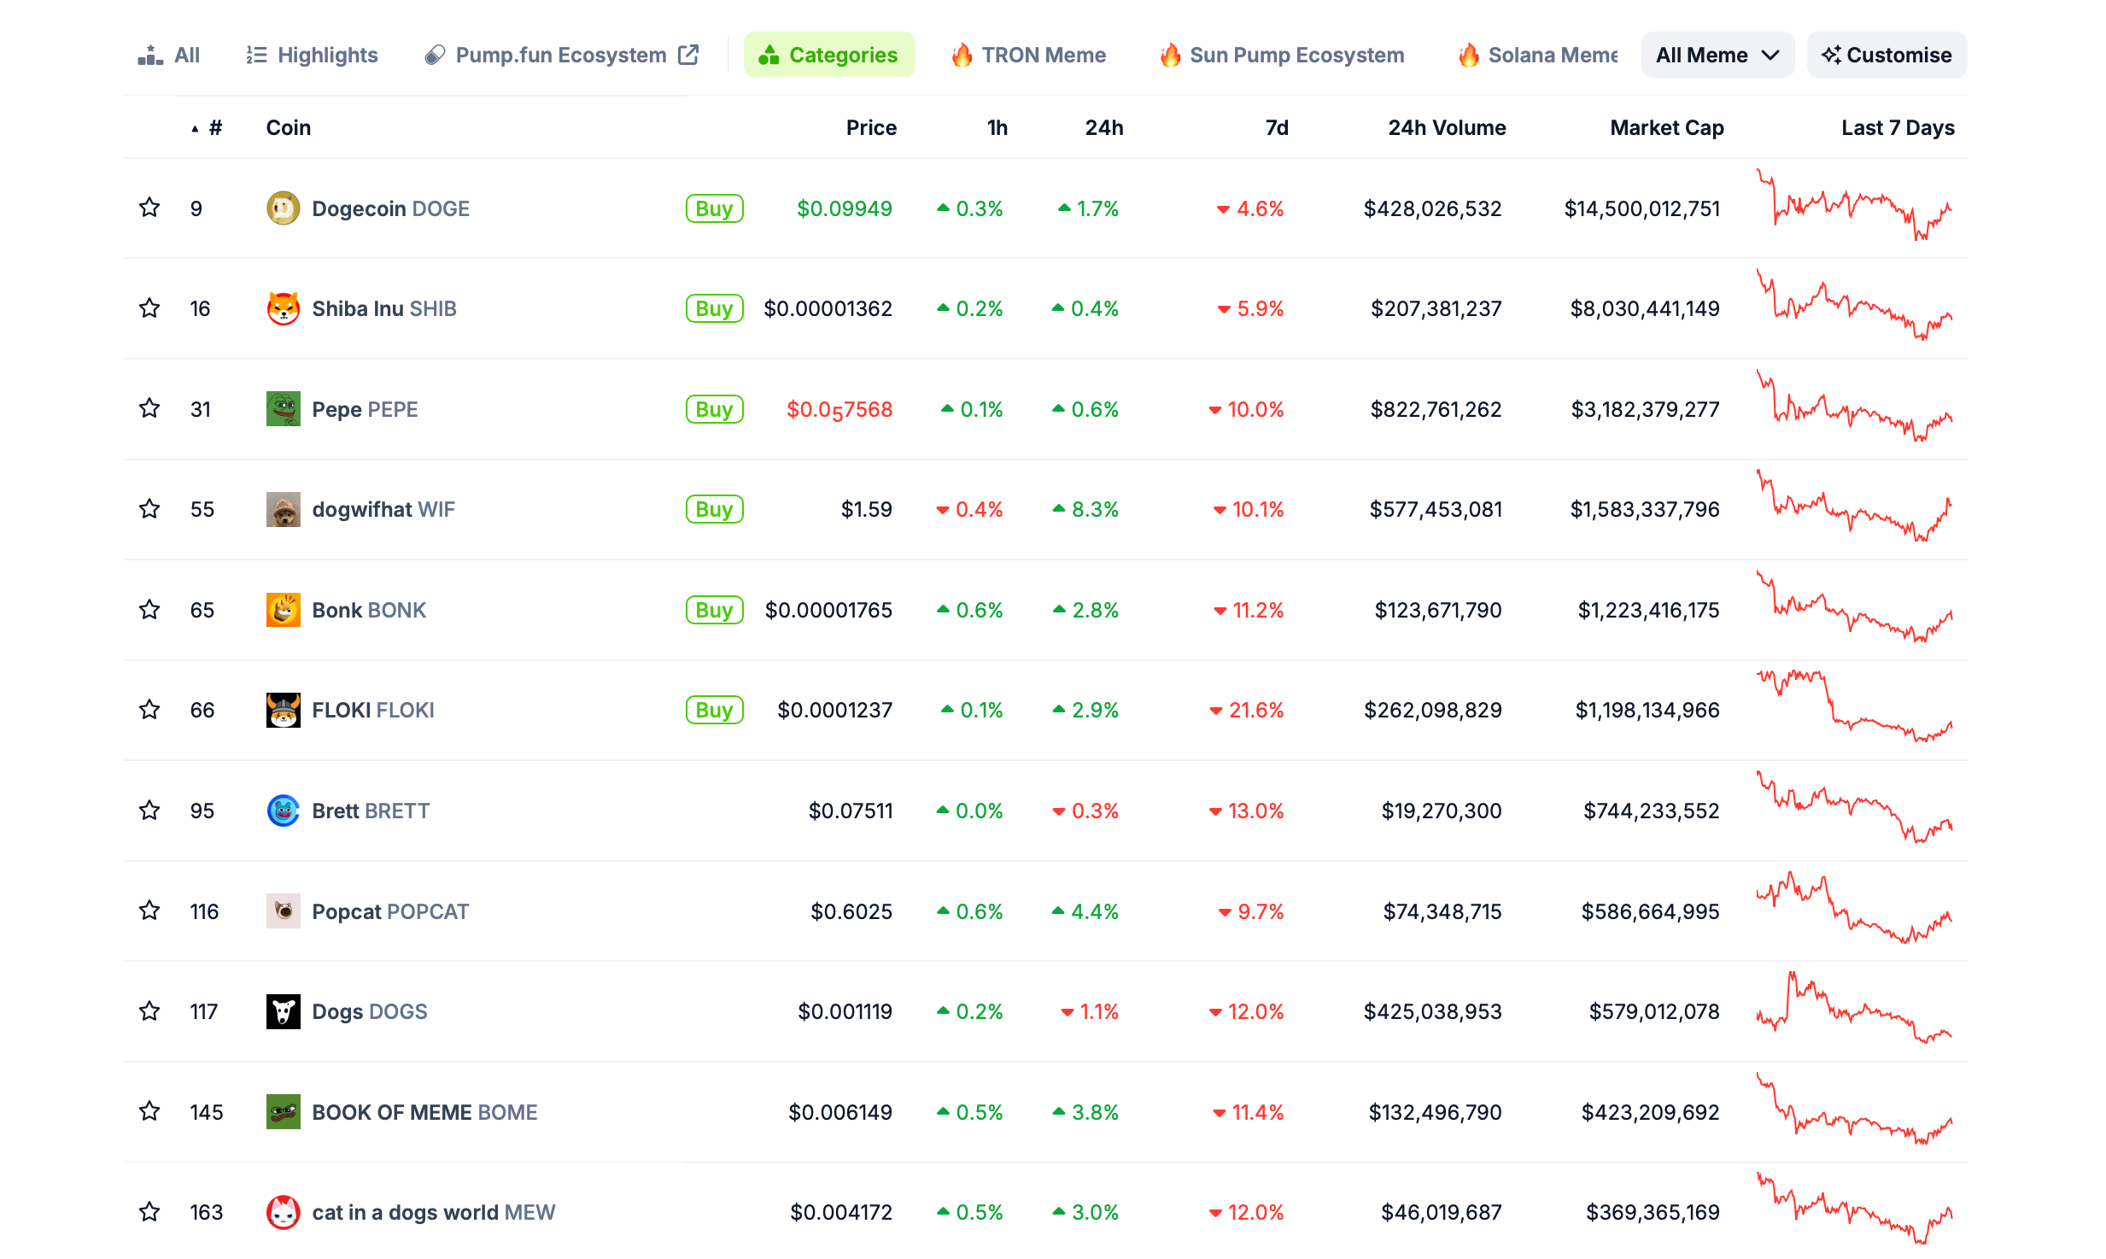Sort by Price column header
2106x1259 pixels.
coord(871,128)
